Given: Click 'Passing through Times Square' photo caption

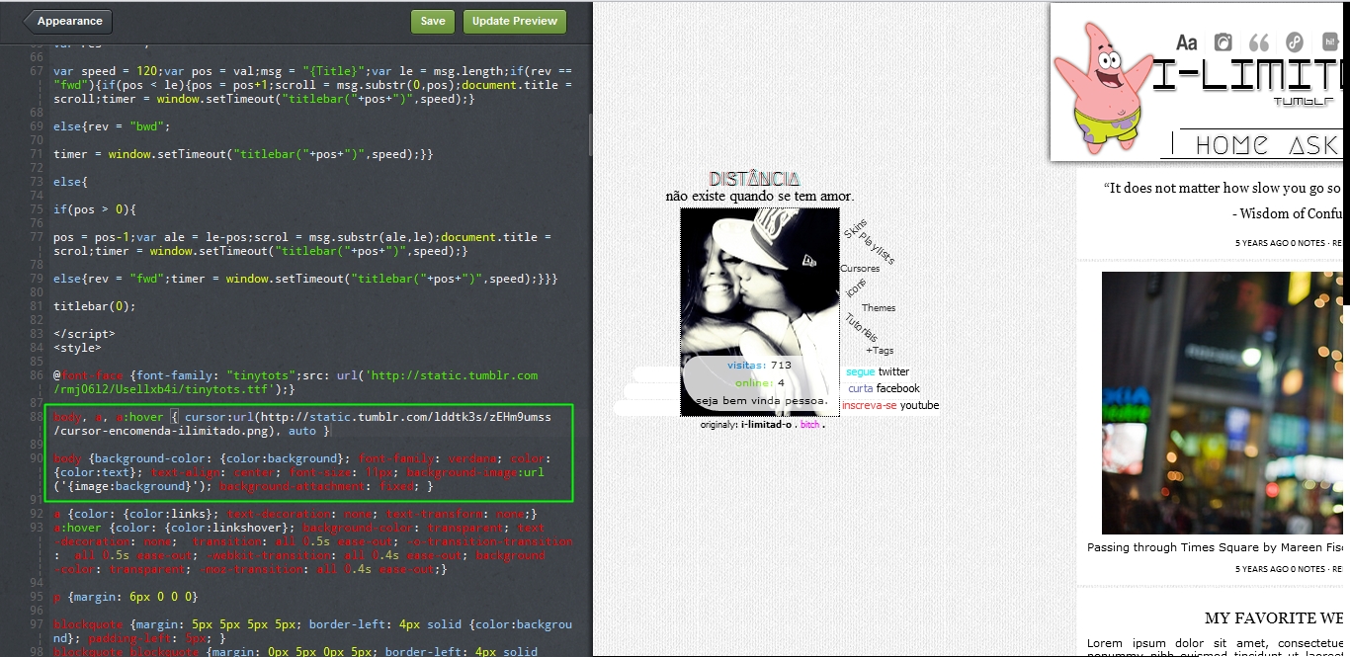Looking at the screenshot, I should 1215,547.
